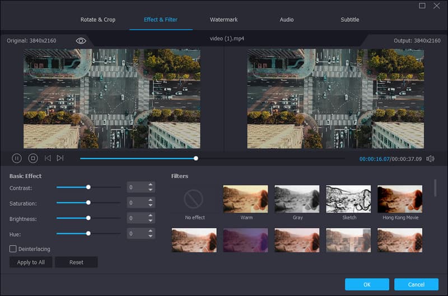448x296 pixels.
Task: Jump to previous frame
Action: point(48,159)
